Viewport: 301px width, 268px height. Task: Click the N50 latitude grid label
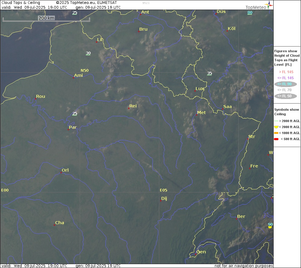click(x=85, y=71)
